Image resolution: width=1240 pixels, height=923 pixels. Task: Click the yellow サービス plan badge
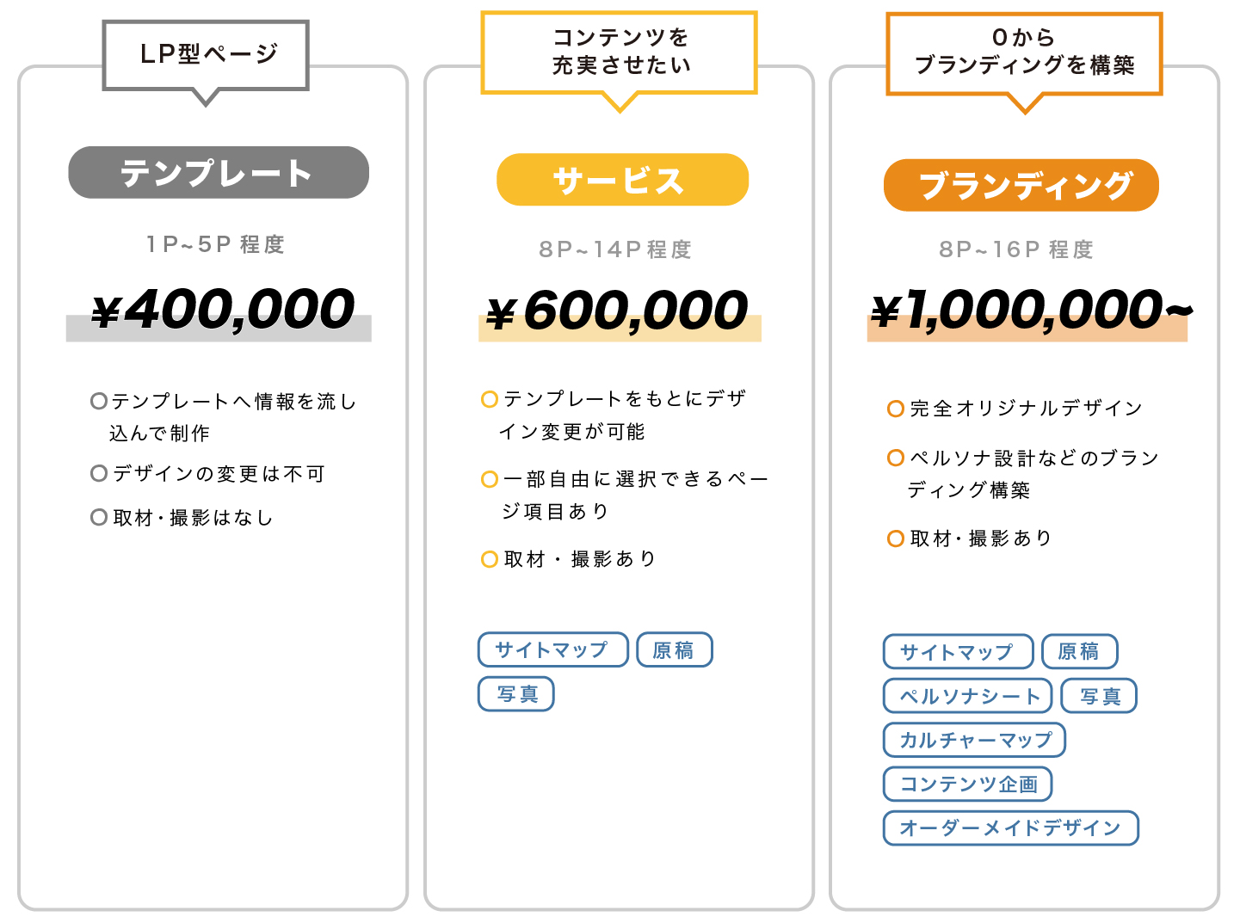coord(622,180)
